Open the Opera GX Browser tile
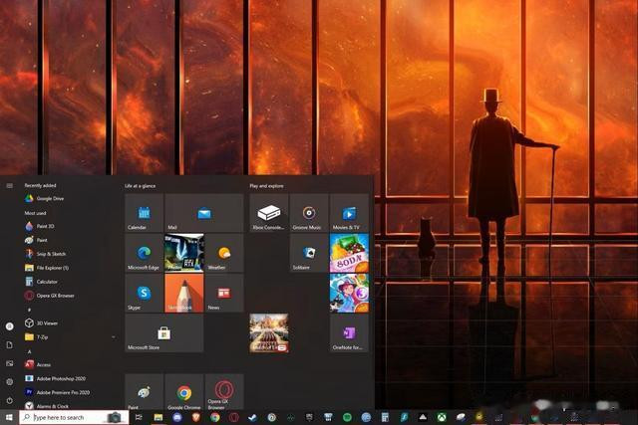The height and width of the screenshot is (425, 638). (224, 392)
